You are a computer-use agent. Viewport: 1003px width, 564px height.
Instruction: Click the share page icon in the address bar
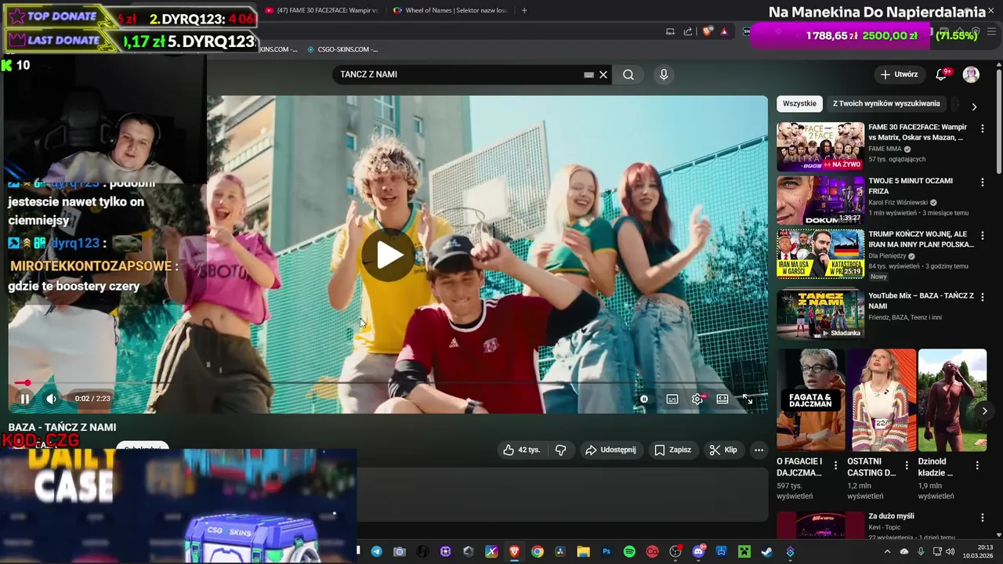point(688,31)
